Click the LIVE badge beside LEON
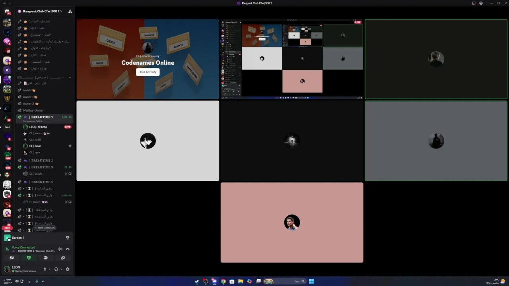Screen dimensions: 509x286 (x=68, y=127)
